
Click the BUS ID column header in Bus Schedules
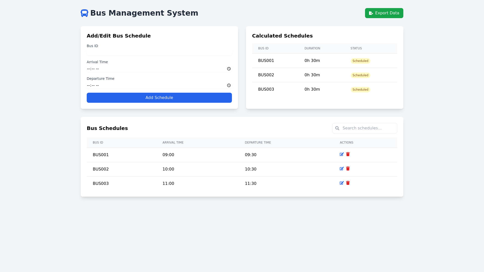tap(98, 142)
